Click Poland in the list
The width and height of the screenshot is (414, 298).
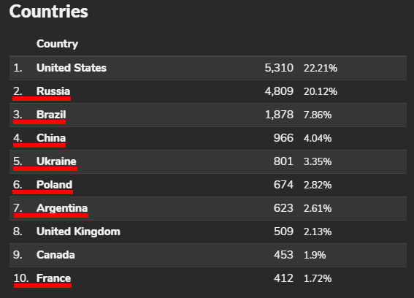[x=54, y=185]
